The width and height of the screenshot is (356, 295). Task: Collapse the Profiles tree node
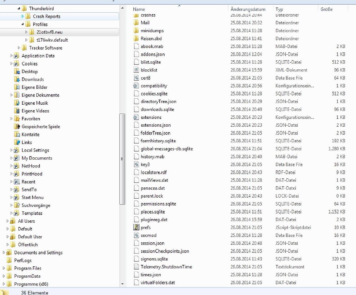tap(23, 24)
